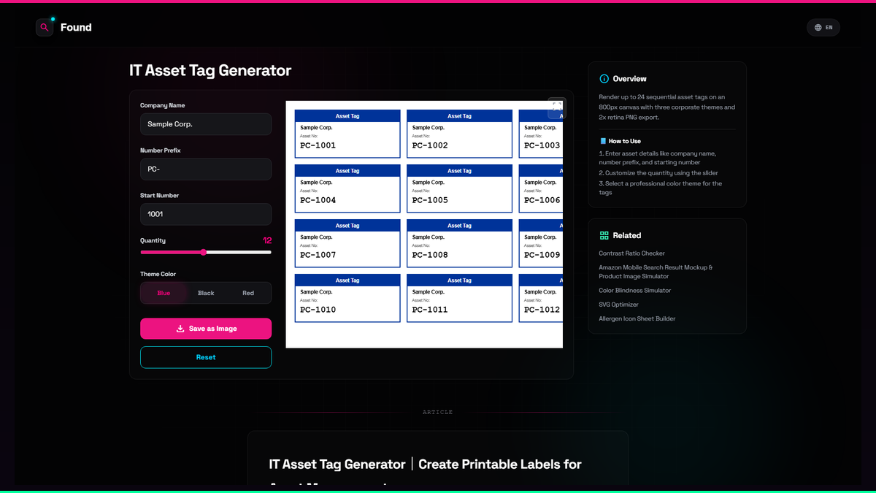Click the Found site title text
Screen dimensions: 876x493
[x=76, y=28]
